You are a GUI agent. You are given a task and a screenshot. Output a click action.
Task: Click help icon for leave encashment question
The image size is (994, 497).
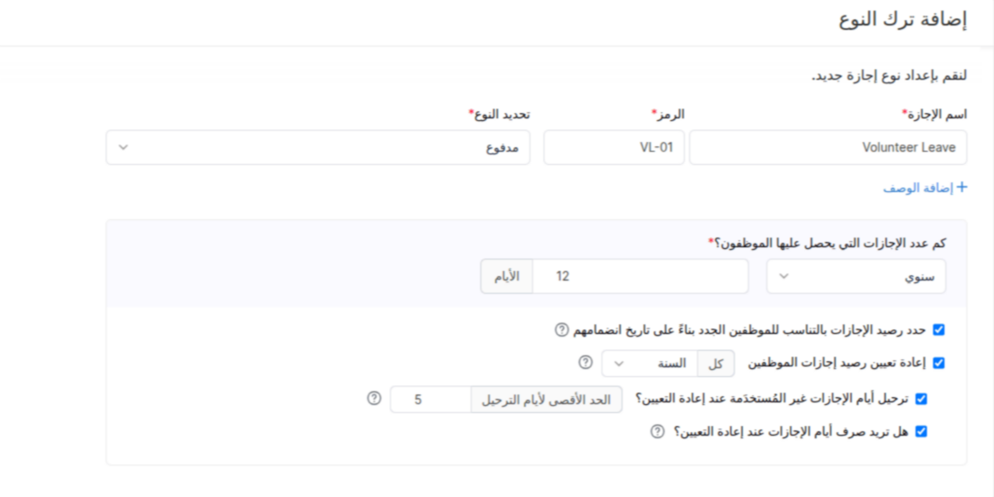pyautogui.click(x=657, y=431)
